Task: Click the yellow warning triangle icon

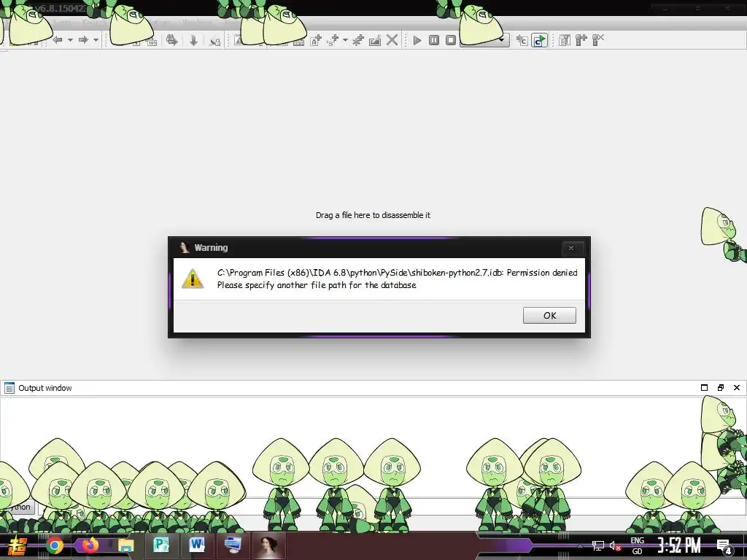Action: 193,279
